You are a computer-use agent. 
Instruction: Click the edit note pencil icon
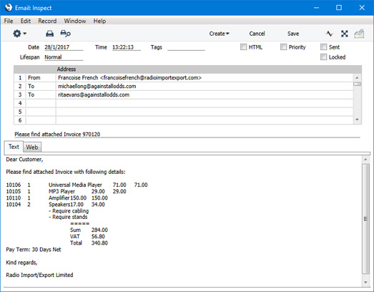click(359, 34)
